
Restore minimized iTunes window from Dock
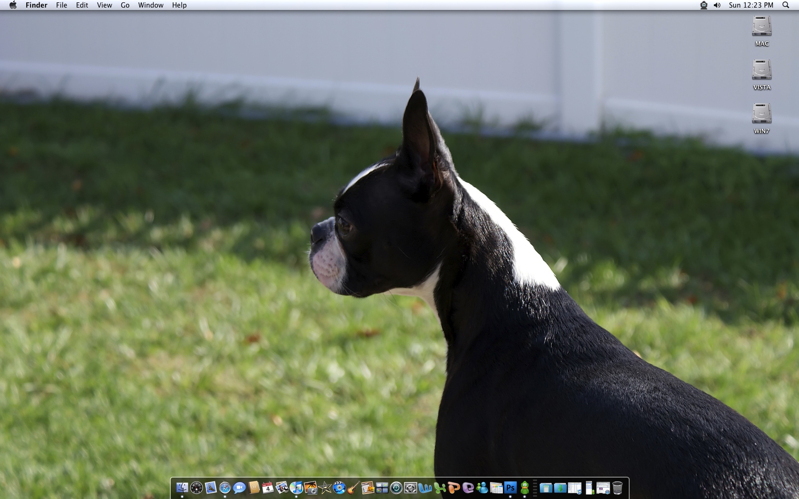pos(575,488)
